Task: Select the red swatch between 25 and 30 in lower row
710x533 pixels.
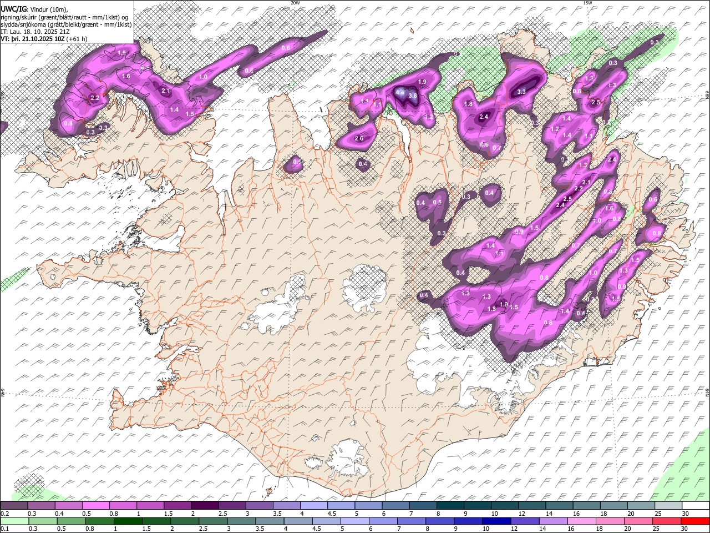Action: coord(667,521)
